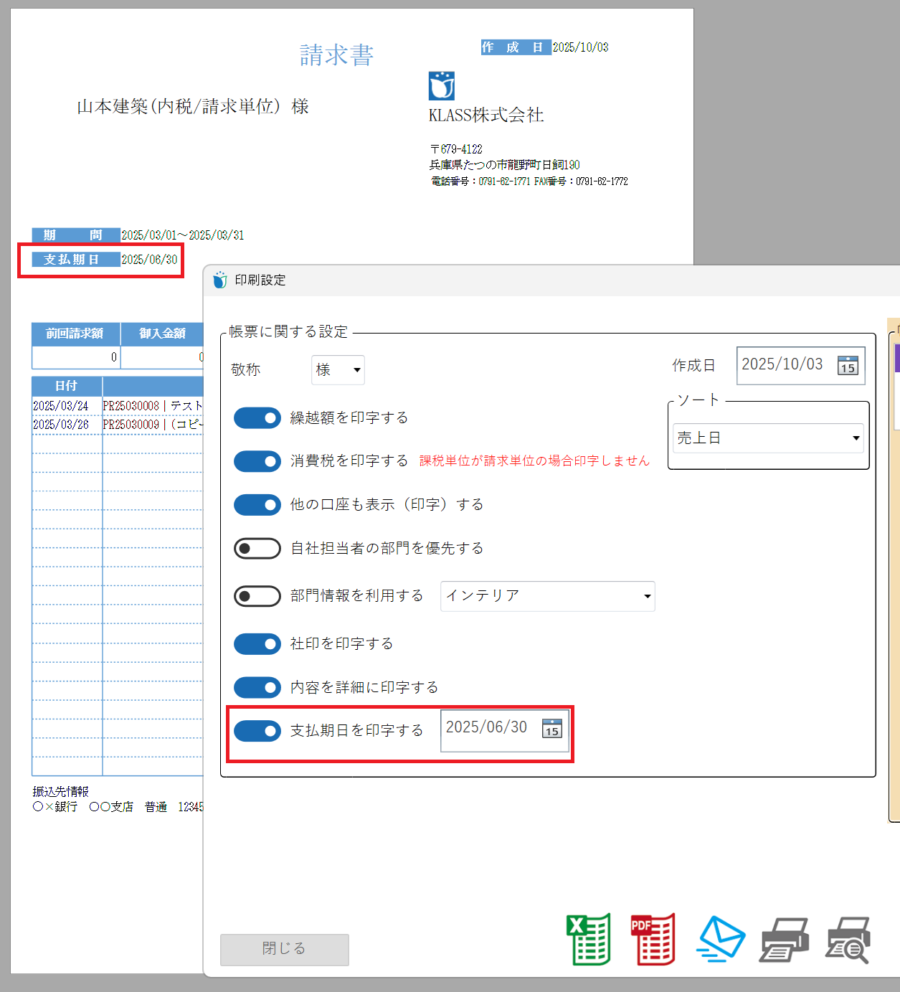Click the 閉じる button
The image size is (900, 992).
point(284,949)
